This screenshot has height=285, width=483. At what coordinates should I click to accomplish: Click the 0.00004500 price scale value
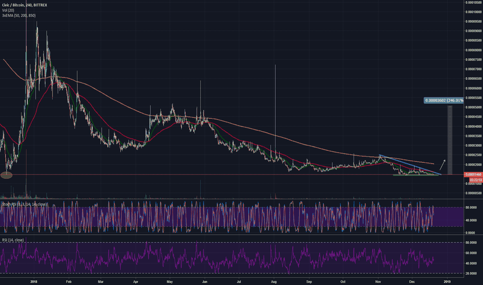(474, 117)
